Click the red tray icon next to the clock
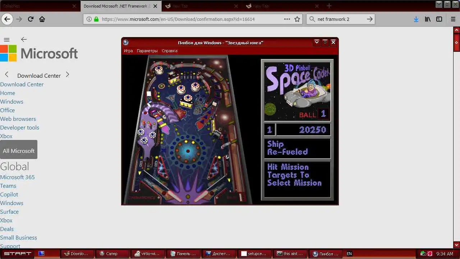 coord(429,254)
